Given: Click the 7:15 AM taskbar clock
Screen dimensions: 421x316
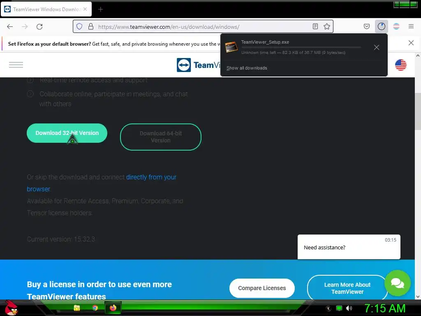Looking at the screenshot, I should [385, 308].
